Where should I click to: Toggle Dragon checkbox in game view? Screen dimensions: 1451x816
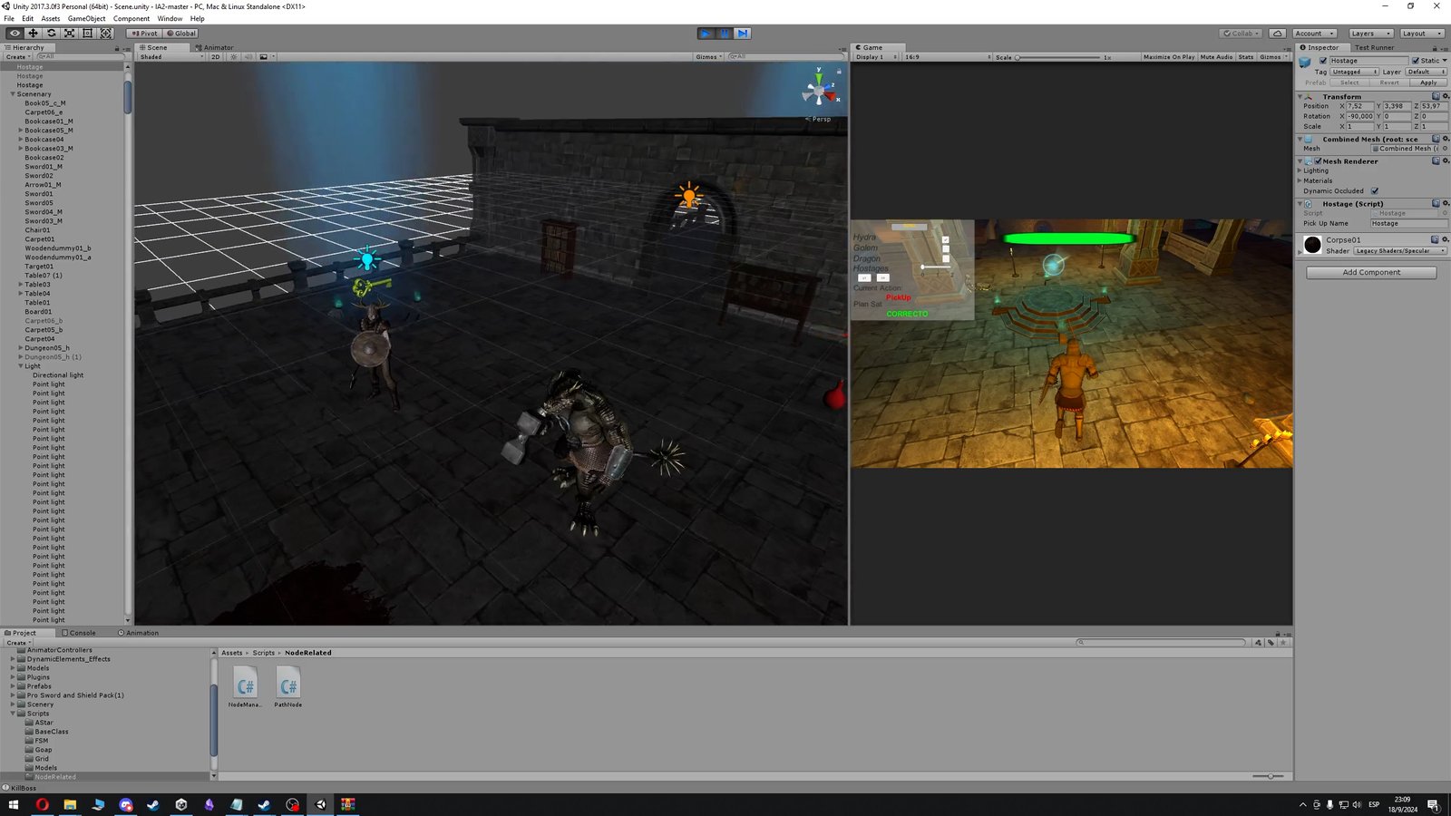click(x=945, y=259)
